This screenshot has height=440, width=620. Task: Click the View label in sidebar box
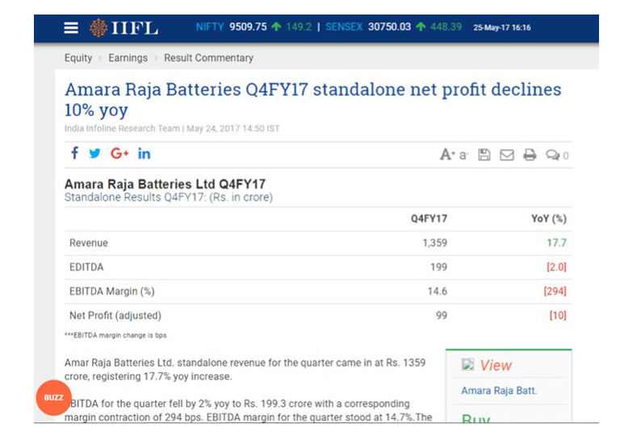(496, 365)
